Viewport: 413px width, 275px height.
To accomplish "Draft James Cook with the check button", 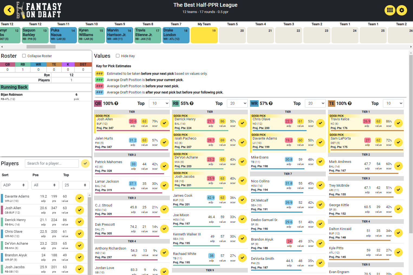I will 242,200.
